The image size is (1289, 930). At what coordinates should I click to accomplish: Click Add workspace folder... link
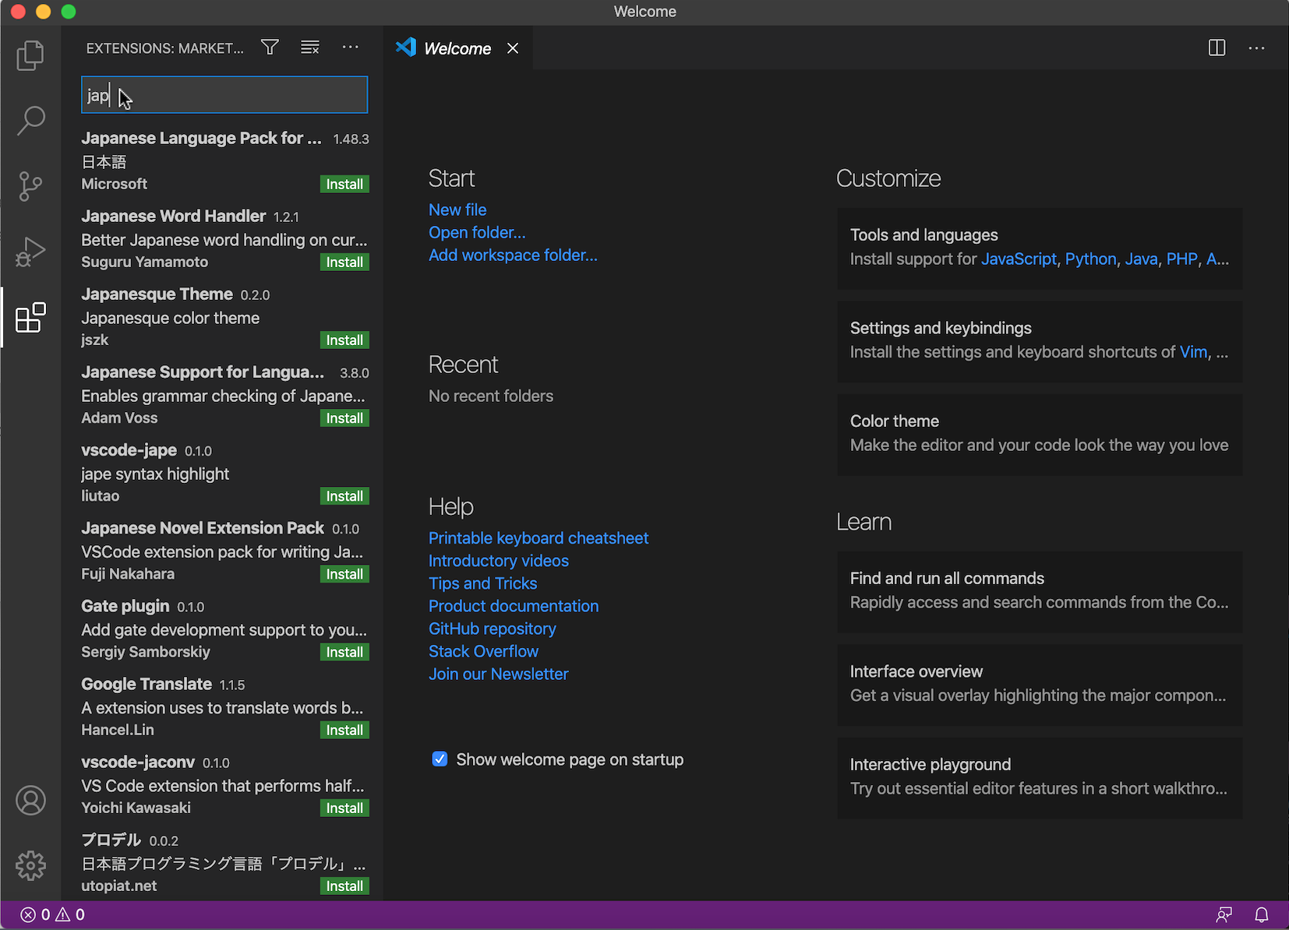[x=513, y=255]
